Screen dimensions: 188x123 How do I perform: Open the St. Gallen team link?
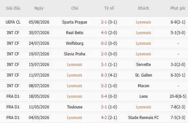(x=144, y=75)
